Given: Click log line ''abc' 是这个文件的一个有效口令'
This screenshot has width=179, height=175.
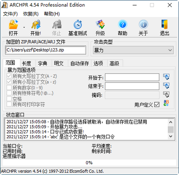Looking at the screenshot, I should [x=60, y=137].
